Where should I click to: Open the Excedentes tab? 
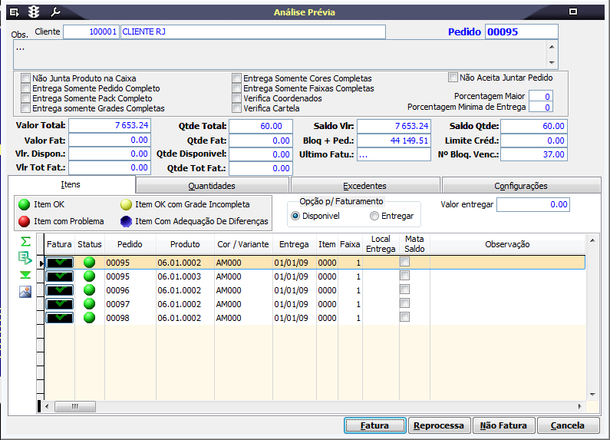point(364,186)
